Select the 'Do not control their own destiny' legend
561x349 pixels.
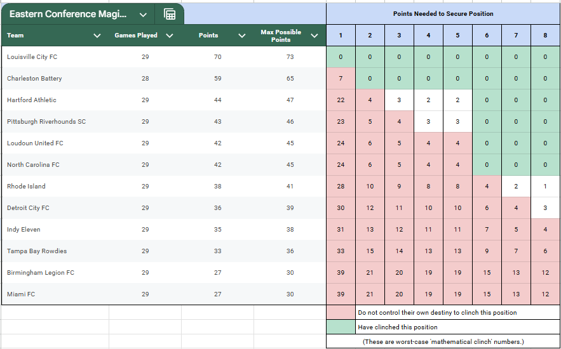pyautogui.click(x=437, y=312)
